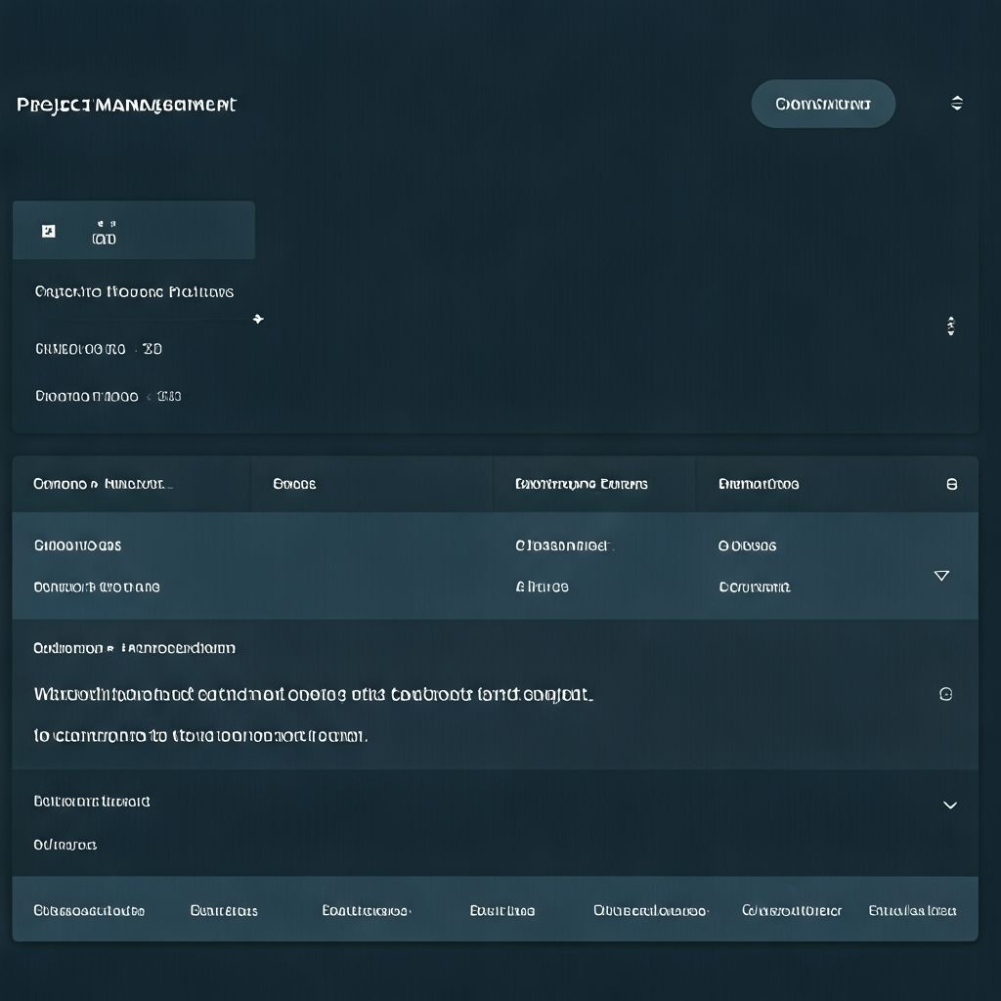Open the dropdown triangle on the first table row
Screen dimensions: 1001x1001
coord(941,576)
